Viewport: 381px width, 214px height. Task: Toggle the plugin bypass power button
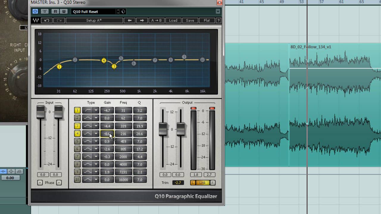[35, 12]
